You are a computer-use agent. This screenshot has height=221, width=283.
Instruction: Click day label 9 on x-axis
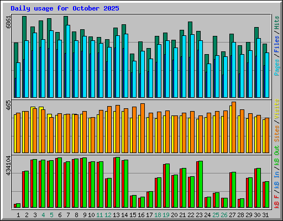[x=85, y=215]
